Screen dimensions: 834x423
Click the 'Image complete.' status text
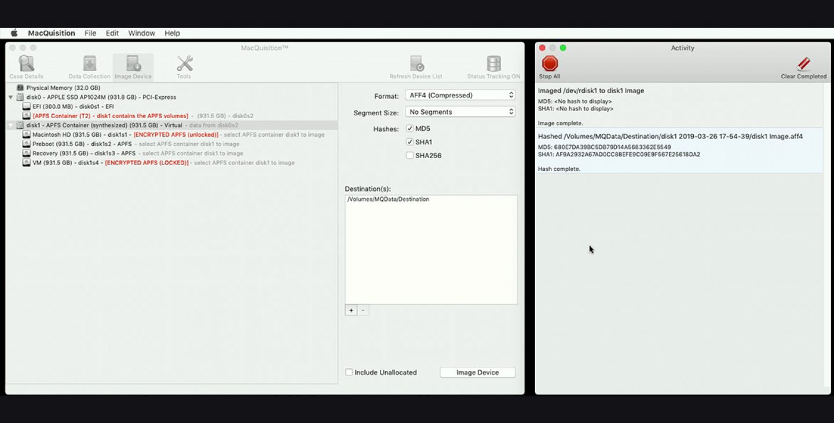[x=561, y=123]
